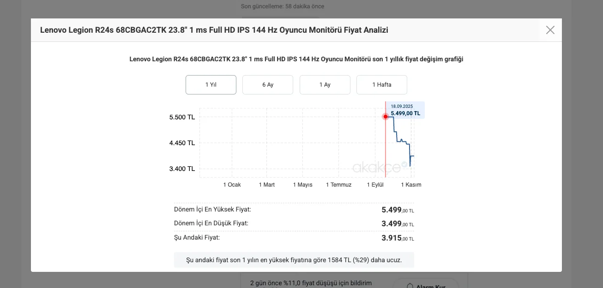The height and width of the screenshot is (288, 603).
Task: Click the highest price value 5.499,00 TL
Action: pyautogui.click(x=398, y=210)
